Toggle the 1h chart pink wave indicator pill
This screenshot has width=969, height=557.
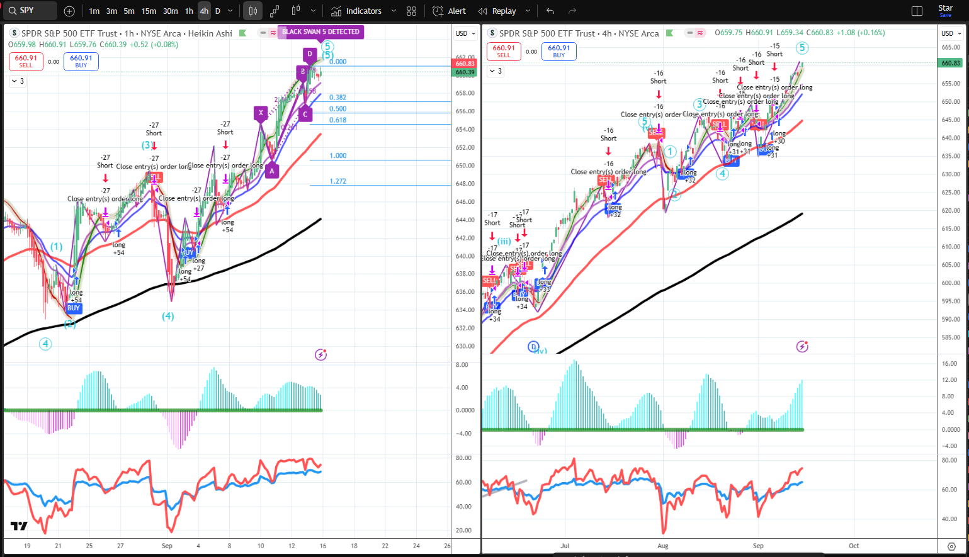[x=273, y=33]
